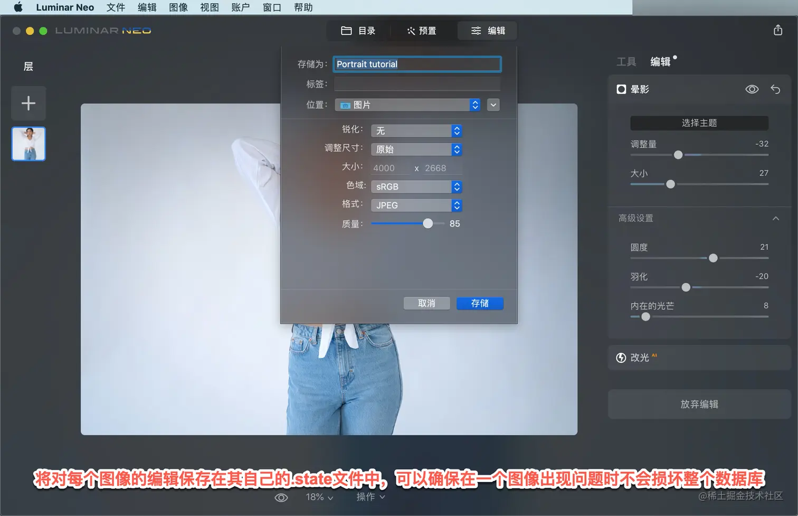Toggle 晕影 vignette visibility eye icon
The width and height of the screenshot is (798, 516).
(752, 89)
